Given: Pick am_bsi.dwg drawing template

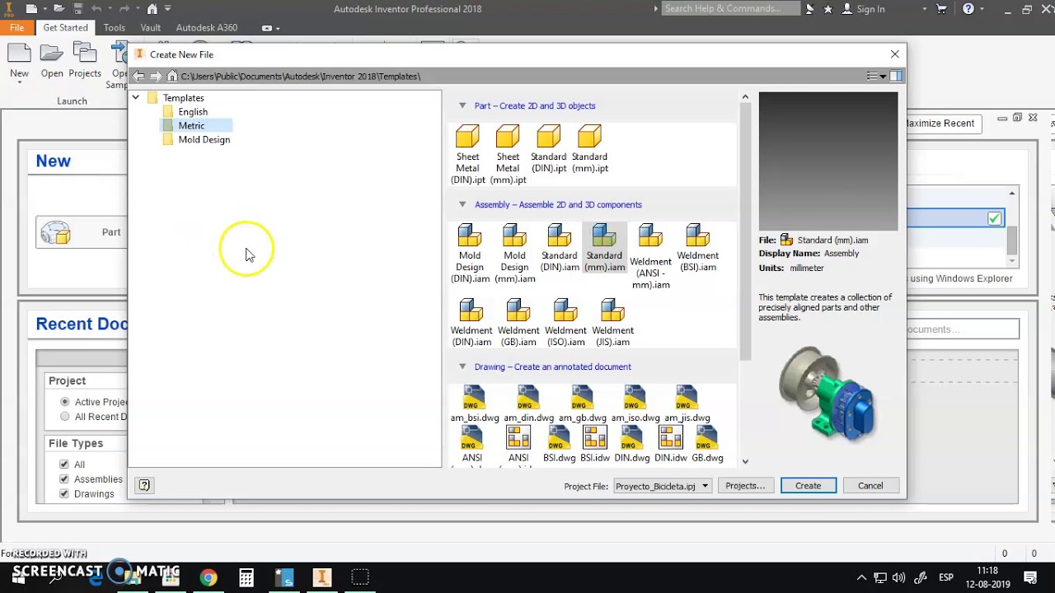Looking at the screenshot, I should (x=475, y=404).
